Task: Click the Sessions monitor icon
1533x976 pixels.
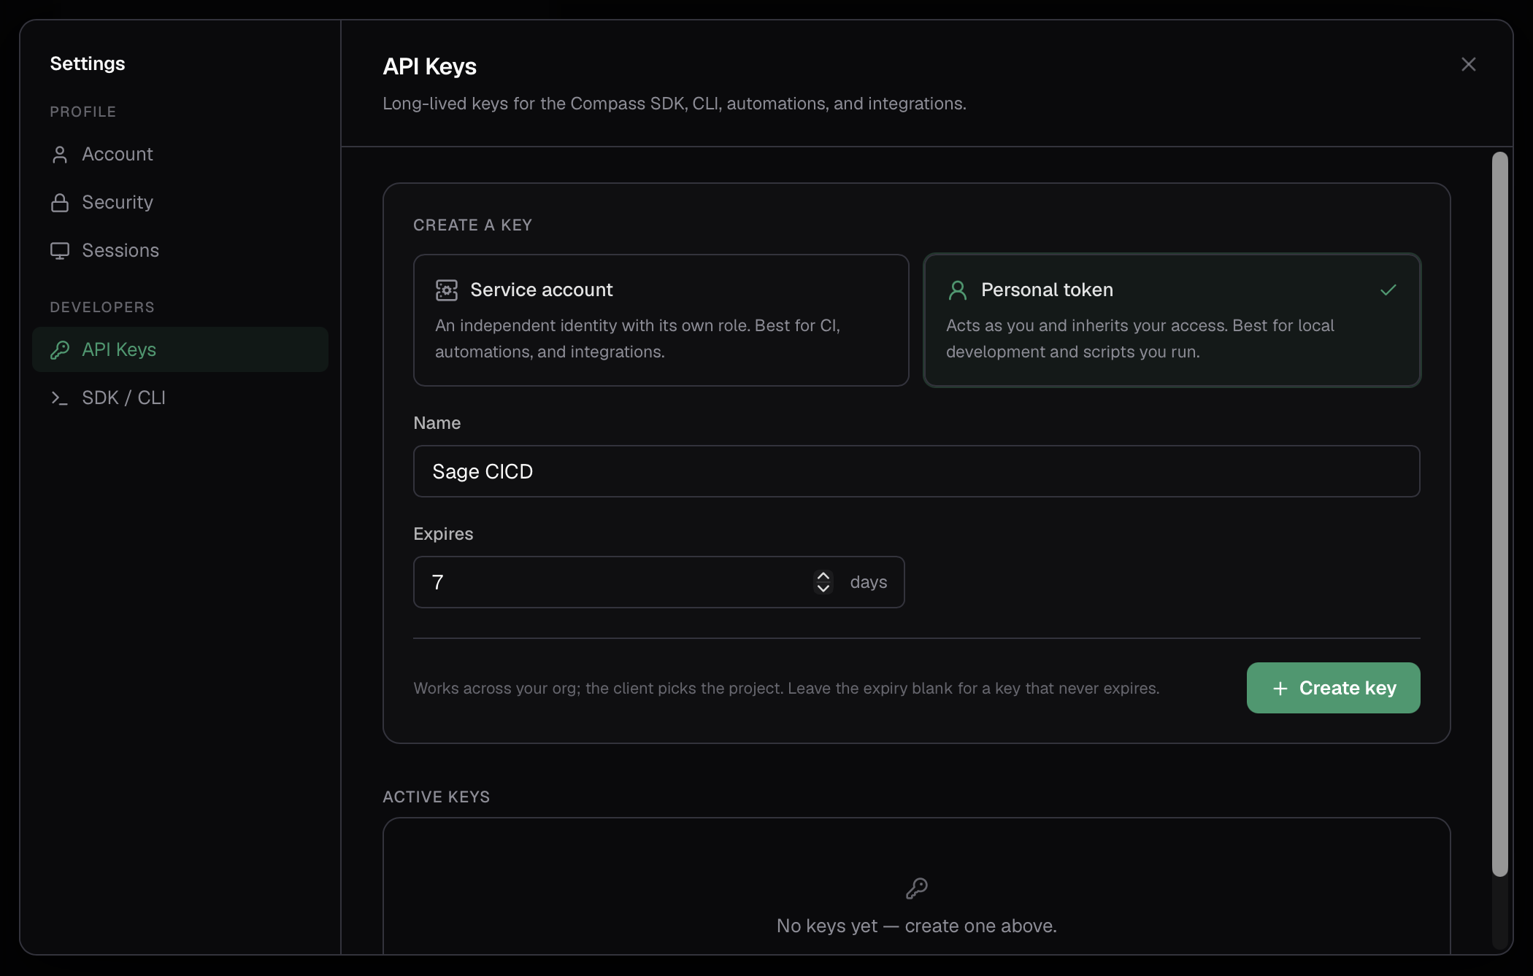Action: pyautogui.click(x=60, y=251)
